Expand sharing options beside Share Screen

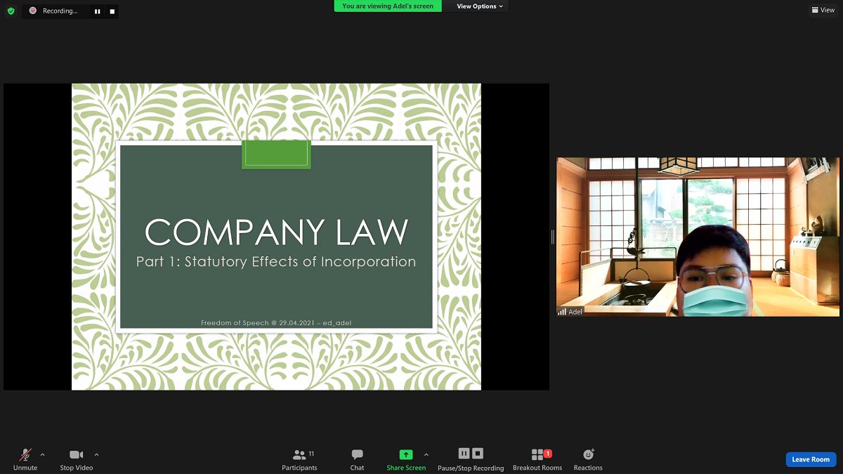pyautogui.click(x=426, y=454)
